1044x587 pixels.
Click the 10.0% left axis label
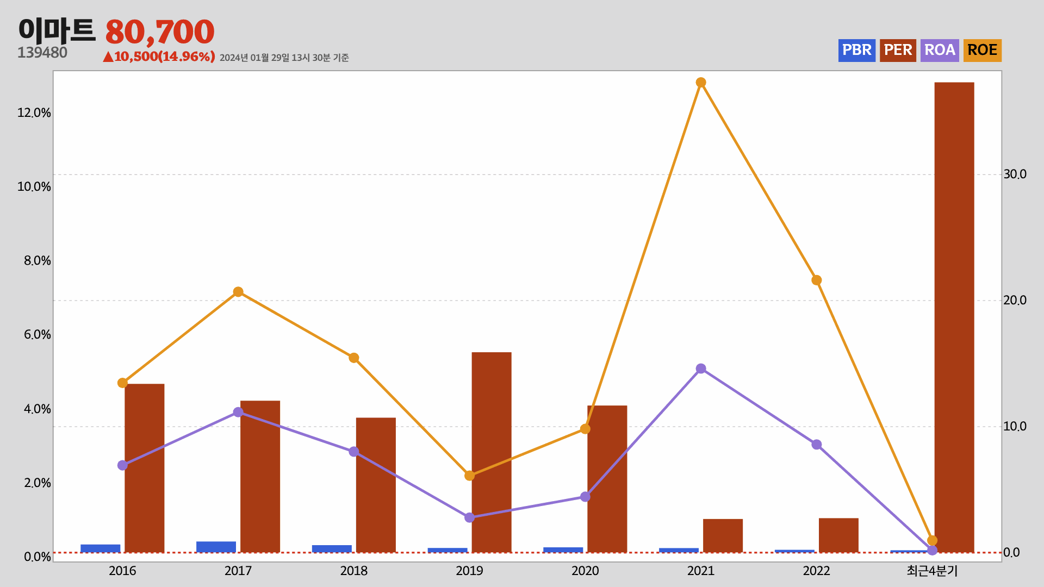[34, 186]
